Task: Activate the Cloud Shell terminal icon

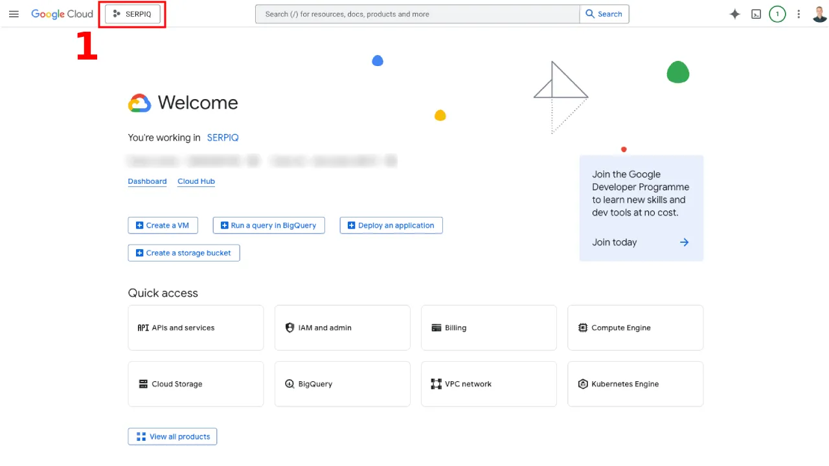Action: [x=756, y=14]
